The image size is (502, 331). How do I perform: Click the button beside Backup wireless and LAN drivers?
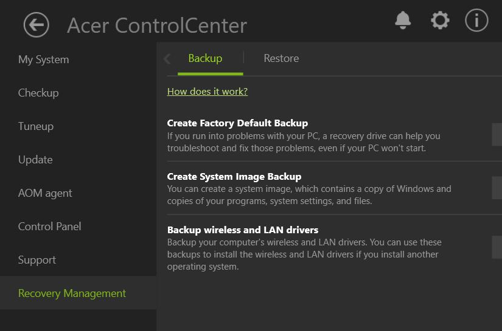(x=497, y=247)
